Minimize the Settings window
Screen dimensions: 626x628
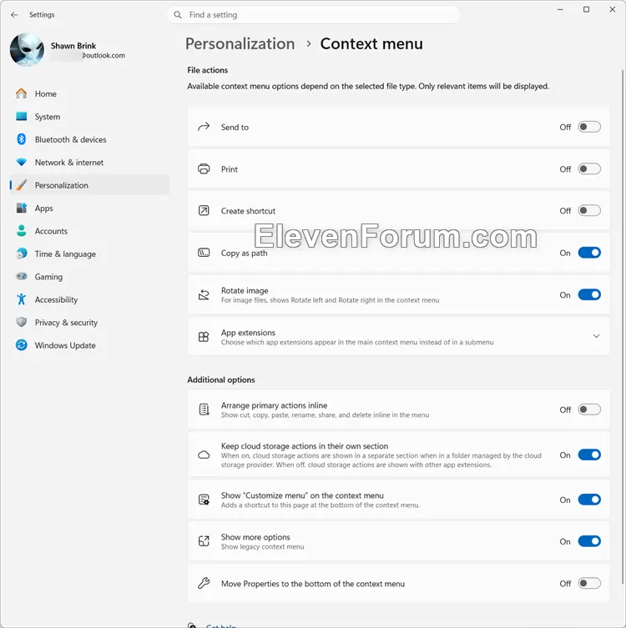coord(560,9)
